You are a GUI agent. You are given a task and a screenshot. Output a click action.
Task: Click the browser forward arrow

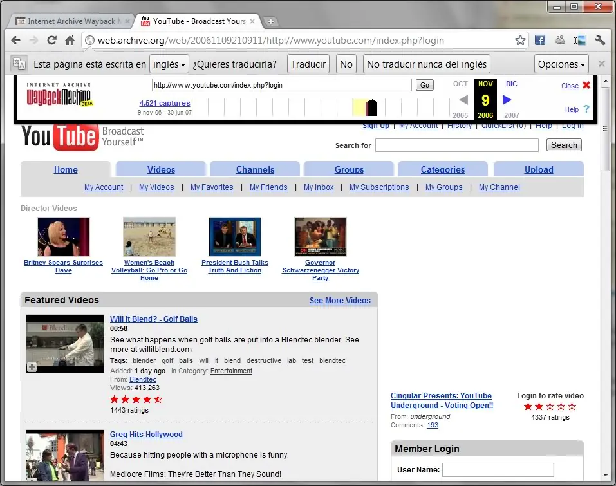coord(33,40)
